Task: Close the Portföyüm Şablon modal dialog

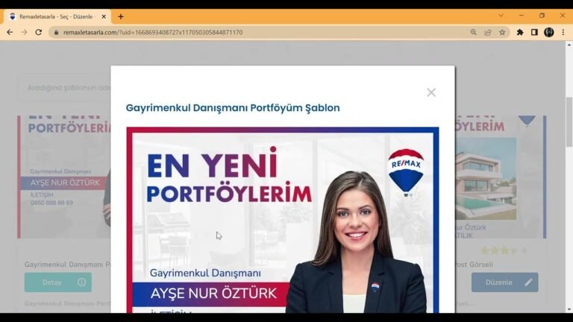Action: tap(431, 92)
